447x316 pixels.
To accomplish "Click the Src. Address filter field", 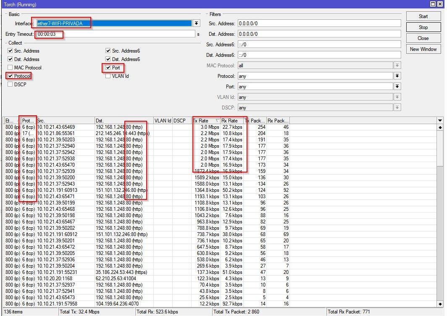I will coord(319,23).
